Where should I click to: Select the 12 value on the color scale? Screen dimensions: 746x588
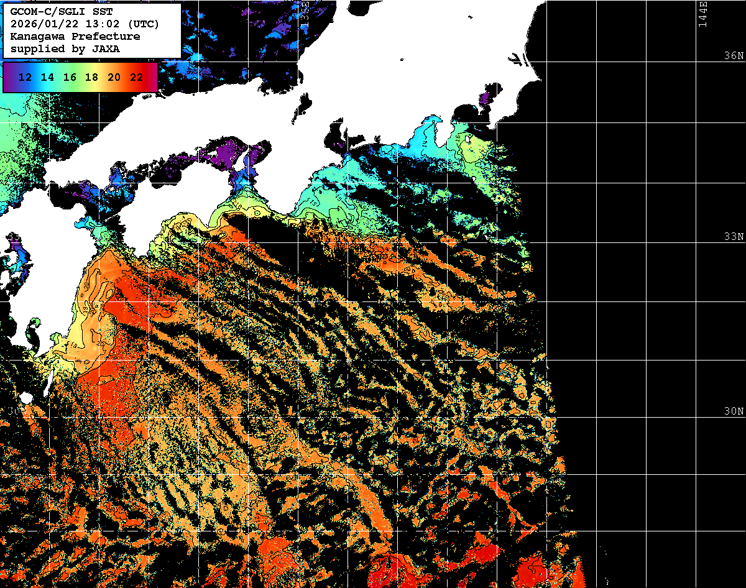click(x=25, y=77)
